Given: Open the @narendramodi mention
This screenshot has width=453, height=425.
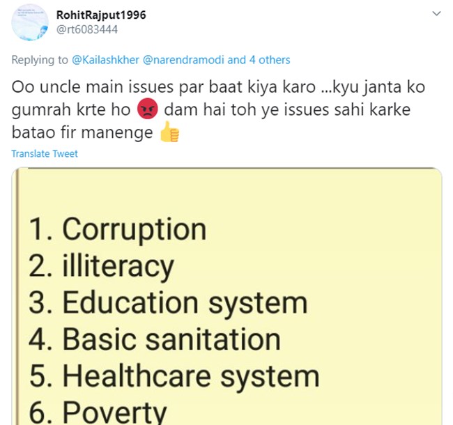Looking at the screenshot, I should (x=183, y=60).
